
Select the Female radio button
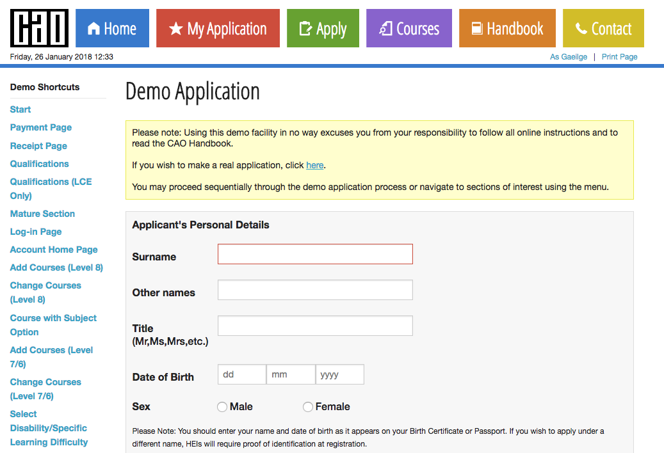[x=308, y=407]
